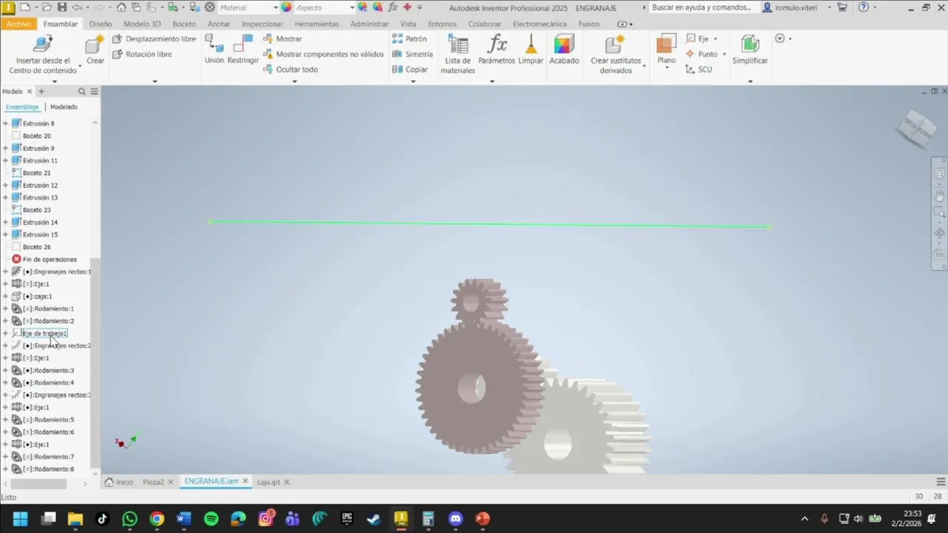Click Insertar desde el Centro de contenido
Screen dimensions: 948x533
[x=43, y=56]
